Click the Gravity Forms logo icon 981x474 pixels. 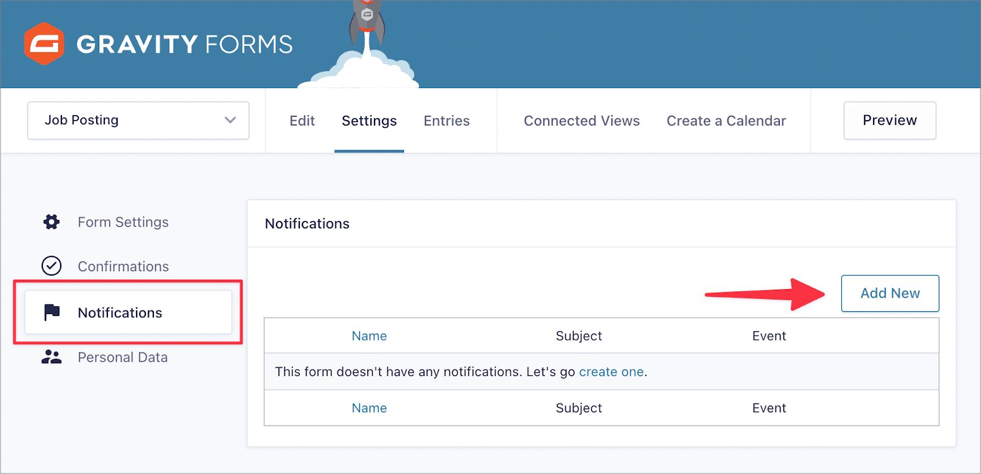44,43
